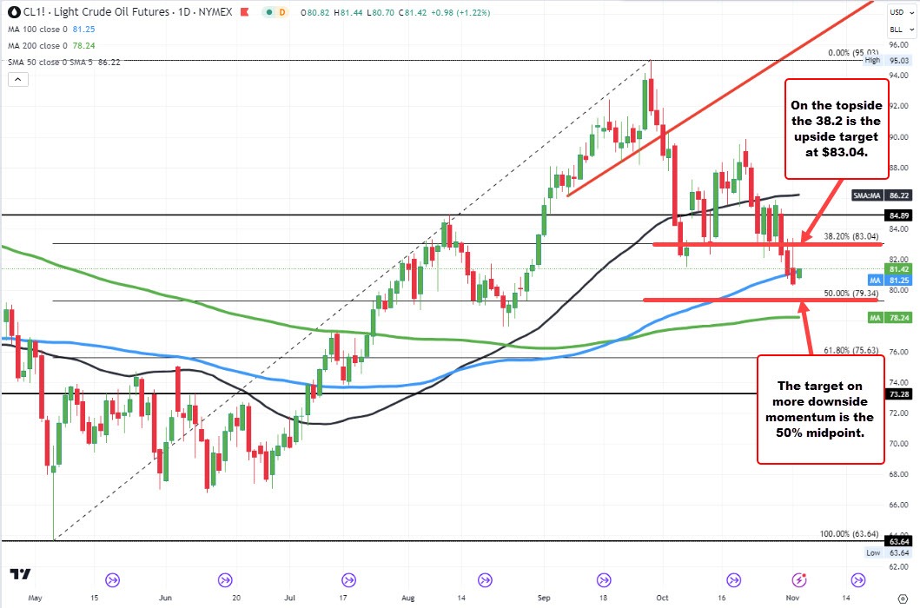920x608 pixels.
Task: Click the rollover icon just after Nov 14
Action: tap(858, 580)
